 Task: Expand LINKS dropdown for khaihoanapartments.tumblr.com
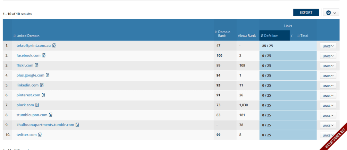pos(328,125)
